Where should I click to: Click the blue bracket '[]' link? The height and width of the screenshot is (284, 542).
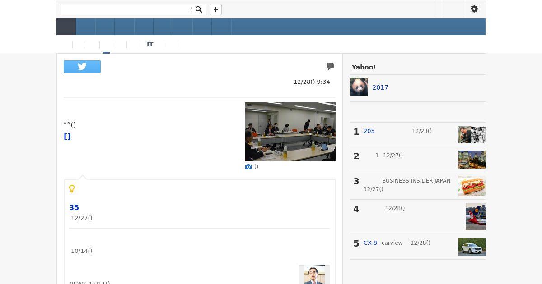[67, 137]
